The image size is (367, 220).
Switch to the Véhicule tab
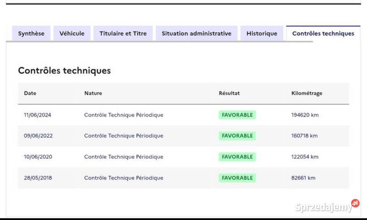[x=72, y=33]
